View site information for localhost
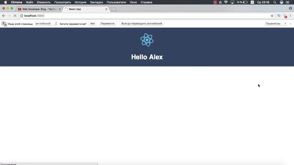 (x=22, y=16)
